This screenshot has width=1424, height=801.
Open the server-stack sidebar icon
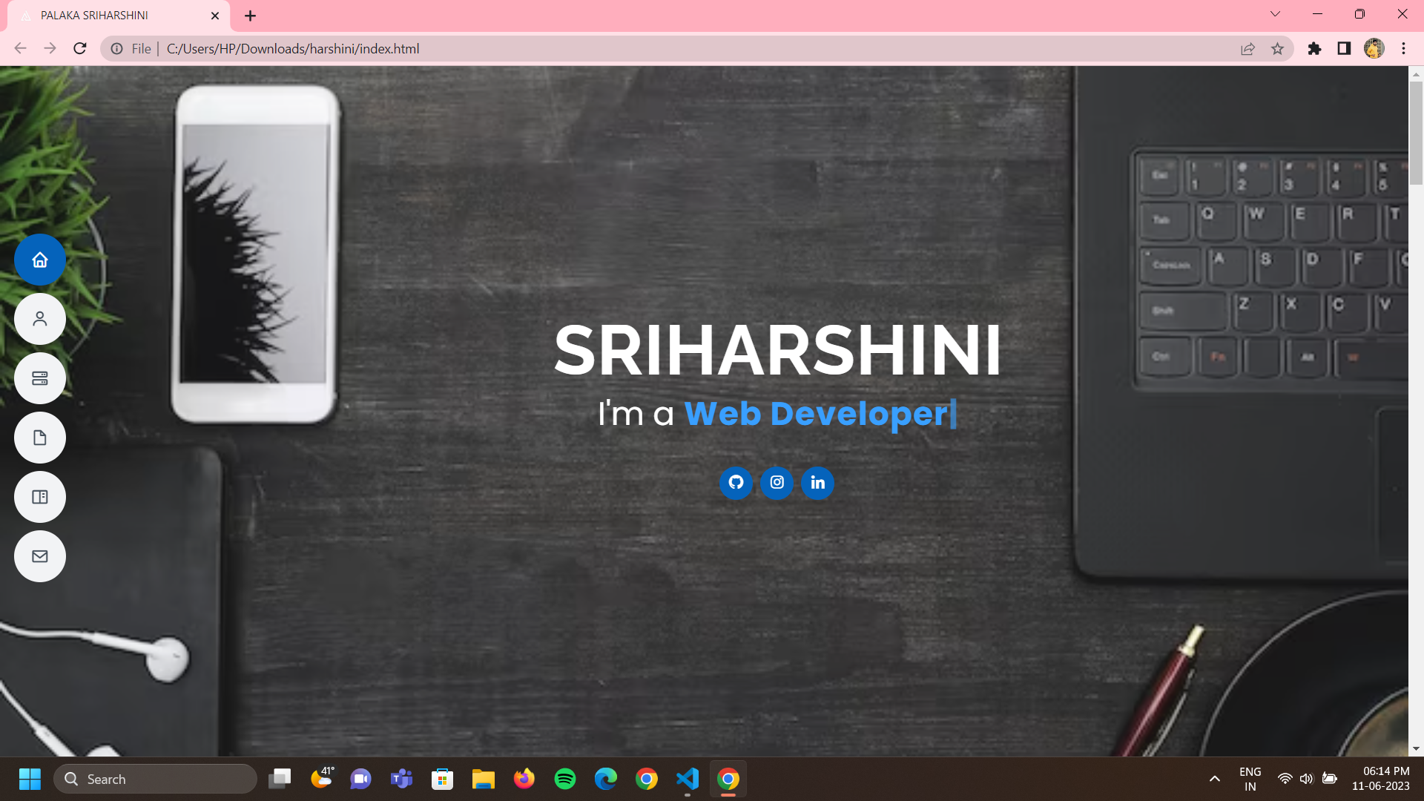(40, 378)
